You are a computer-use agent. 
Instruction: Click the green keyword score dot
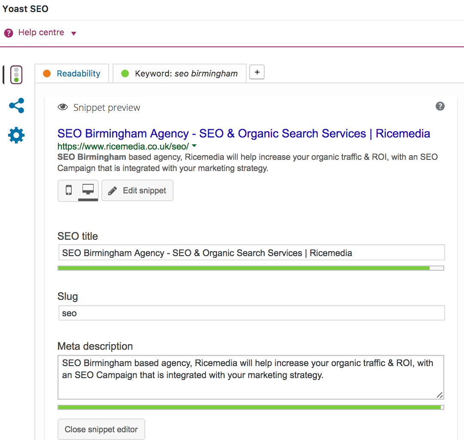coord(125,73)
